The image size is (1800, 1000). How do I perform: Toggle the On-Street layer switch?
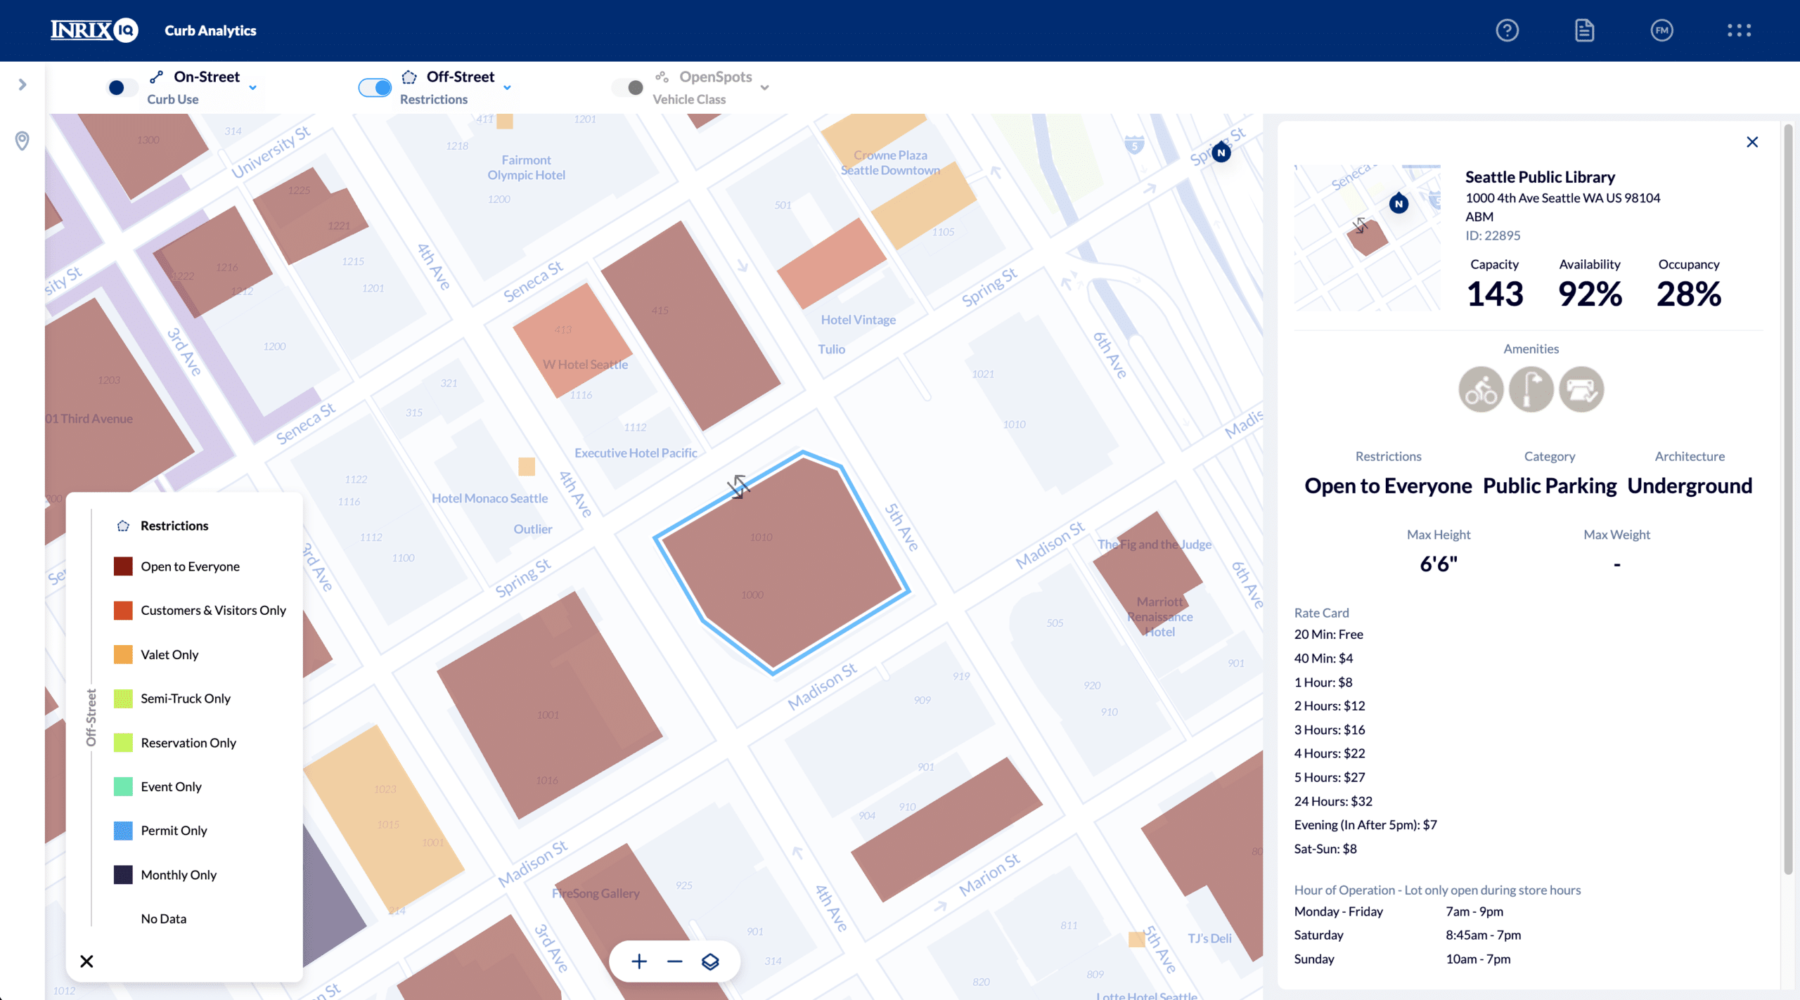121,87
